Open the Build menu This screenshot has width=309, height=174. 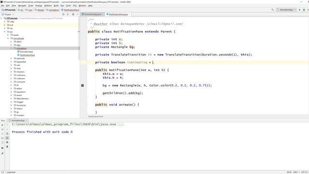[56, 6]
